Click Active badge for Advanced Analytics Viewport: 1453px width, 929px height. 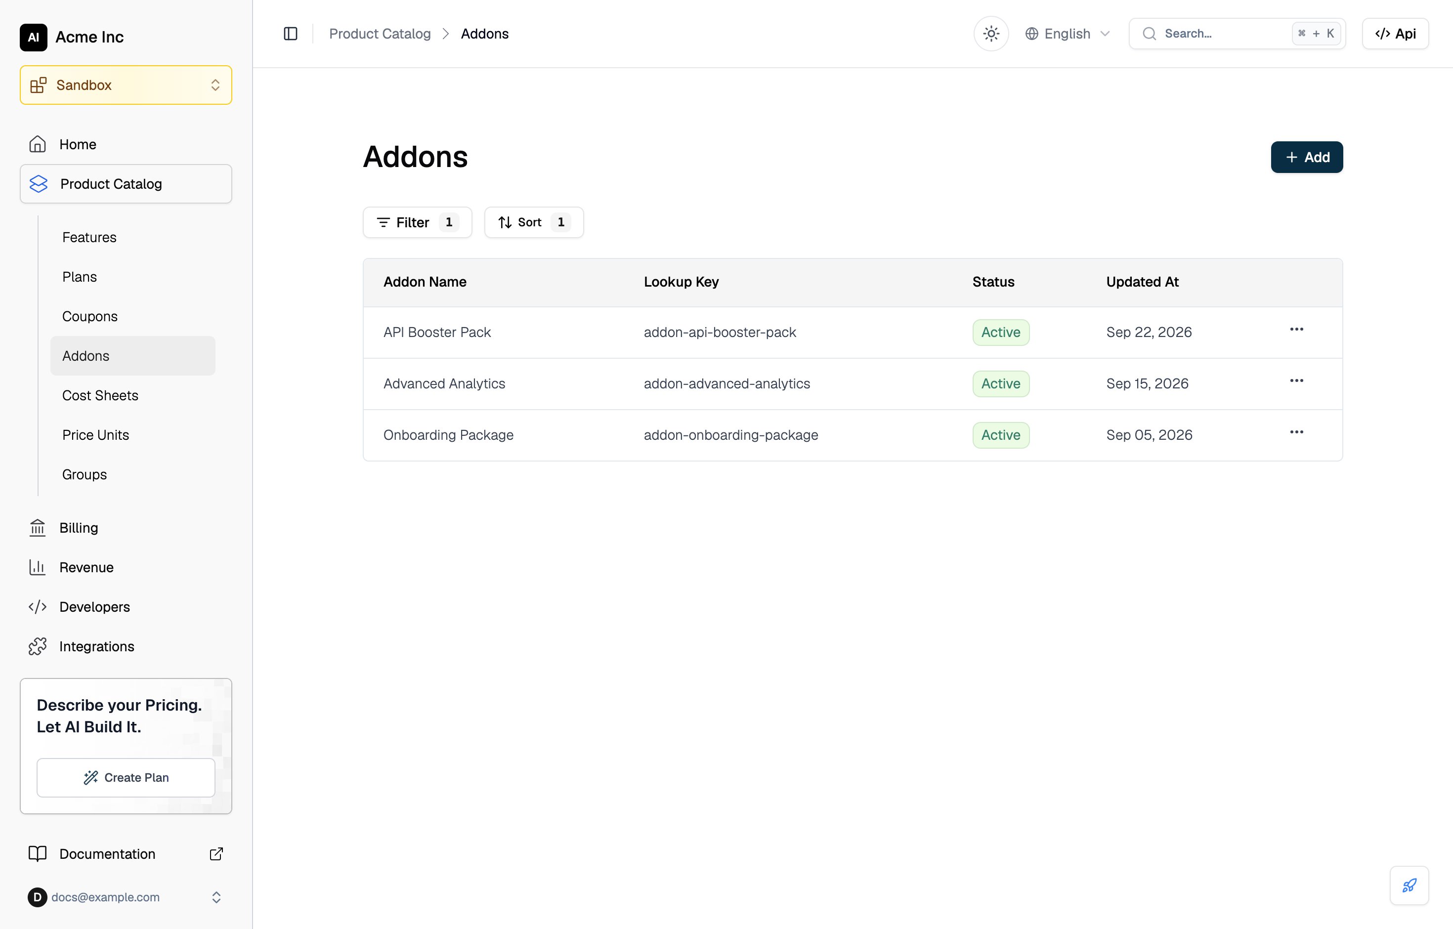pyautogui.click(x=1000, y=383)
